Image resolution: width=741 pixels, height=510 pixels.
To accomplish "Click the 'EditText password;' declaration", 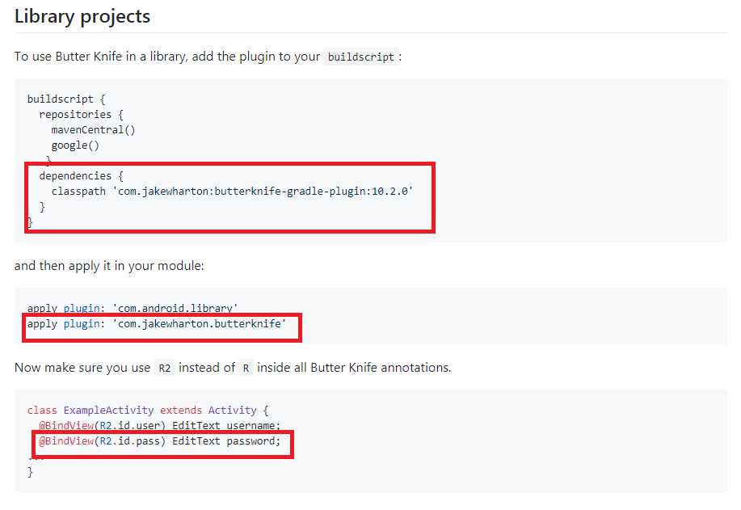I will pyautogui.click(x=226, y=441).
